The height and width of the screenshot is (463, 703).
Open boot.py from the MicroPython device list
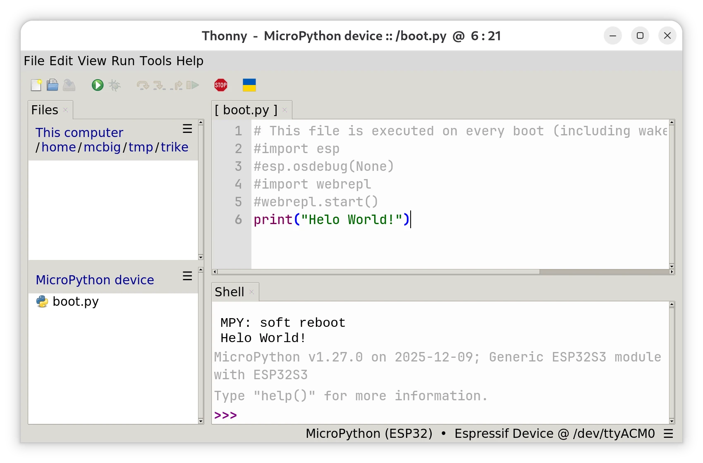[75, 301]
